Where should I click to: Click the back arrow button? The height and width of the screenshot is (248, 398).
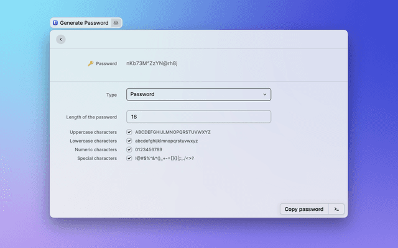tap(60, 39)
